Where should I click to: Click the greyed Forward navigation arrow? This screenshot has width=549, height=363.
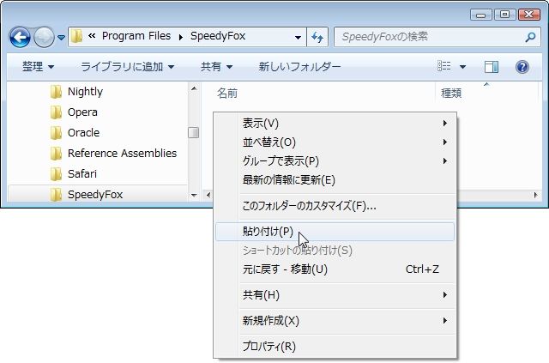tap(44, 37)
